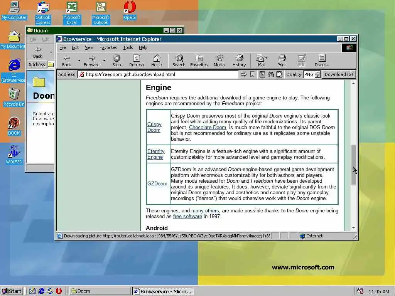This screenshot has height=296, width=395.
Task: Open the Discuss toolbar button
Action: (321, 61)
